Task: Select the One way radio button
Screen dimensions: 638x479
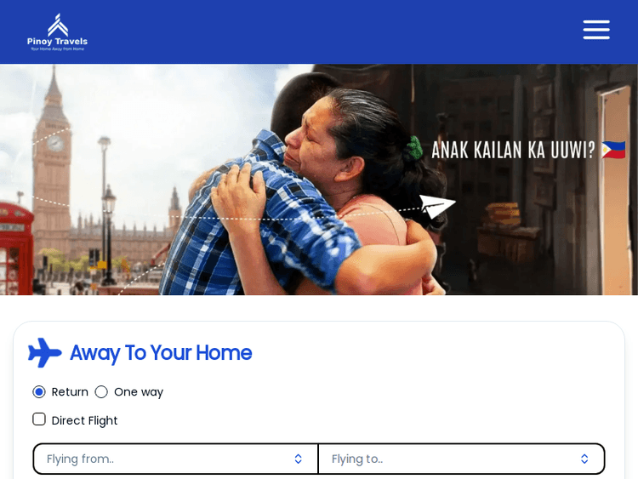Action: click(x=101, y=392)
